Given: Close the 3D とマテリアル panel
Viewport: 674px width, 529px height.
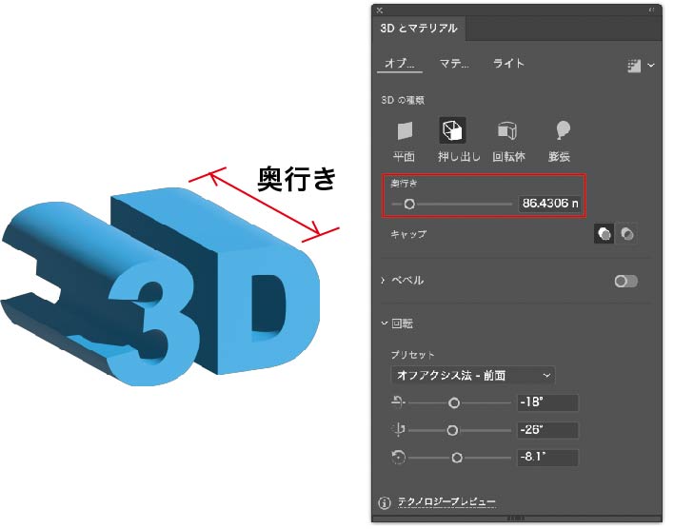Looking at the screenshot, I should [x=380, y=10].
